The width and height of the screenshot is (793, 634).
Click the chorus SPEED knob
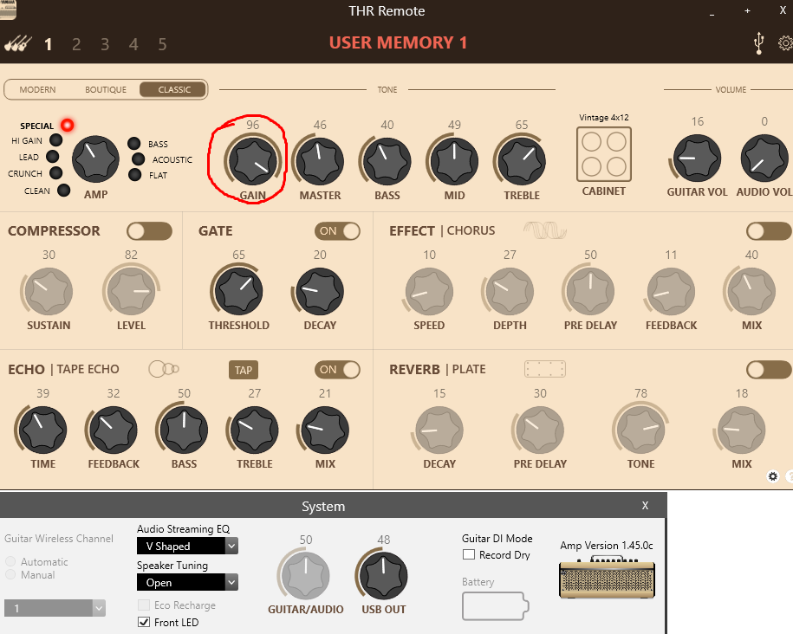[x=429, y=291]
